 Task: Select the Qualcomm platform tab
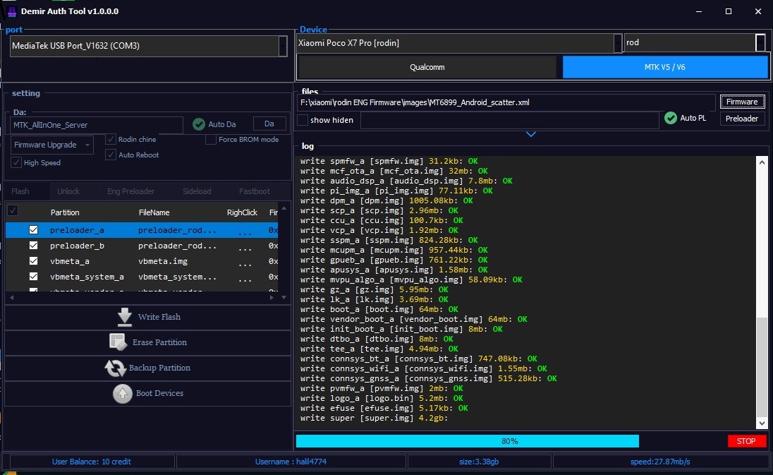point(427,67)
